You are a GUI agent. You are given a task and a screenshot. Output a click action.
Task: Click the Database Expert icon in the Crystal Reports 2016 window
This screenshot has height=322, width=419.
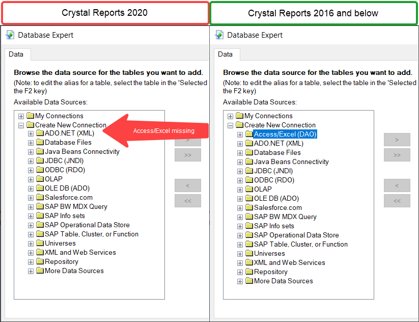coord(219,35)
